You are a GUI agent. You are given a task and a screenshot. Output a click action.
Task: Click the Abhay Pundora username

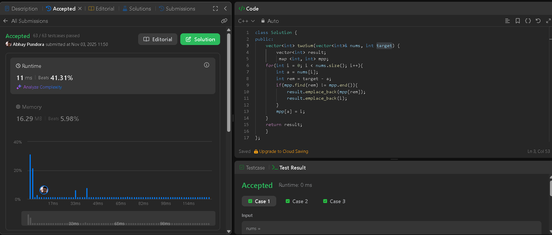28,45
